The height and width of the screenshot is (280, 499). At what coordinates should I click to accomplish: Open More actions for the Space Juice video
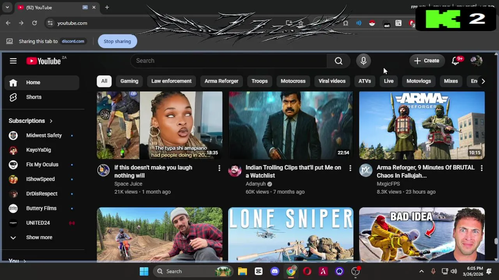219,168
